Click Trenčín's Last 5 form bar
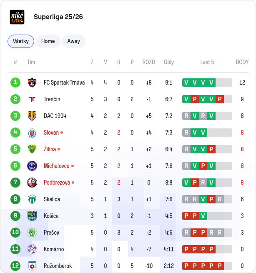Image resolution: width=256 pixels, height=273 pixels. [207, 99]
